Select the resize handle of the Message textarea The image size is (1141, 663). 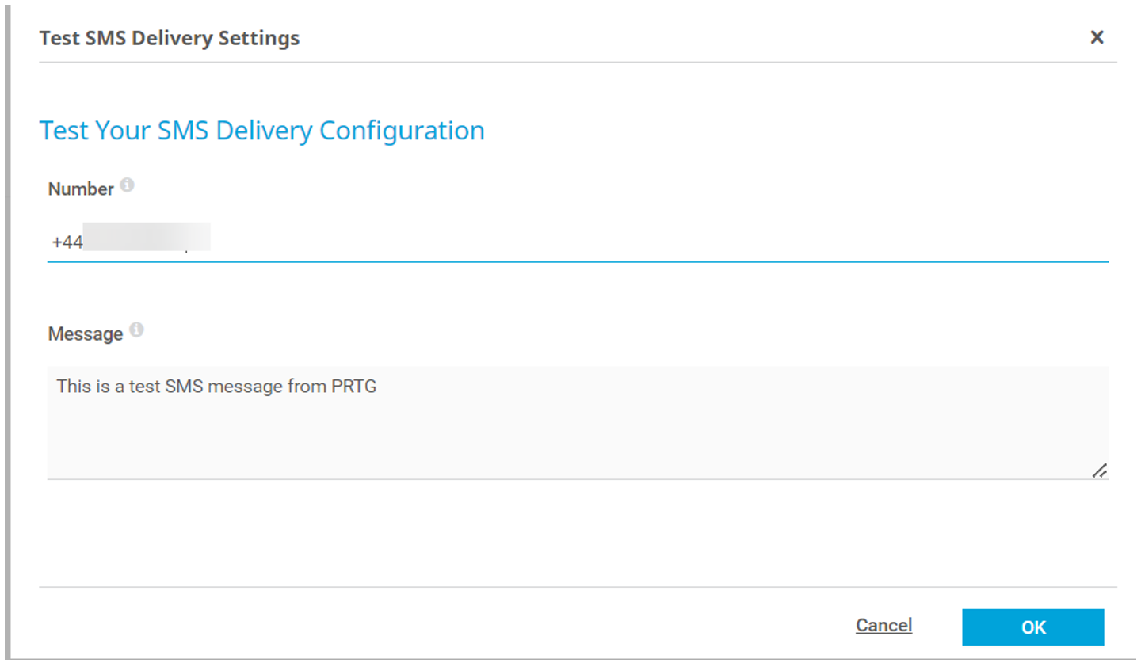pos(1100,471)
